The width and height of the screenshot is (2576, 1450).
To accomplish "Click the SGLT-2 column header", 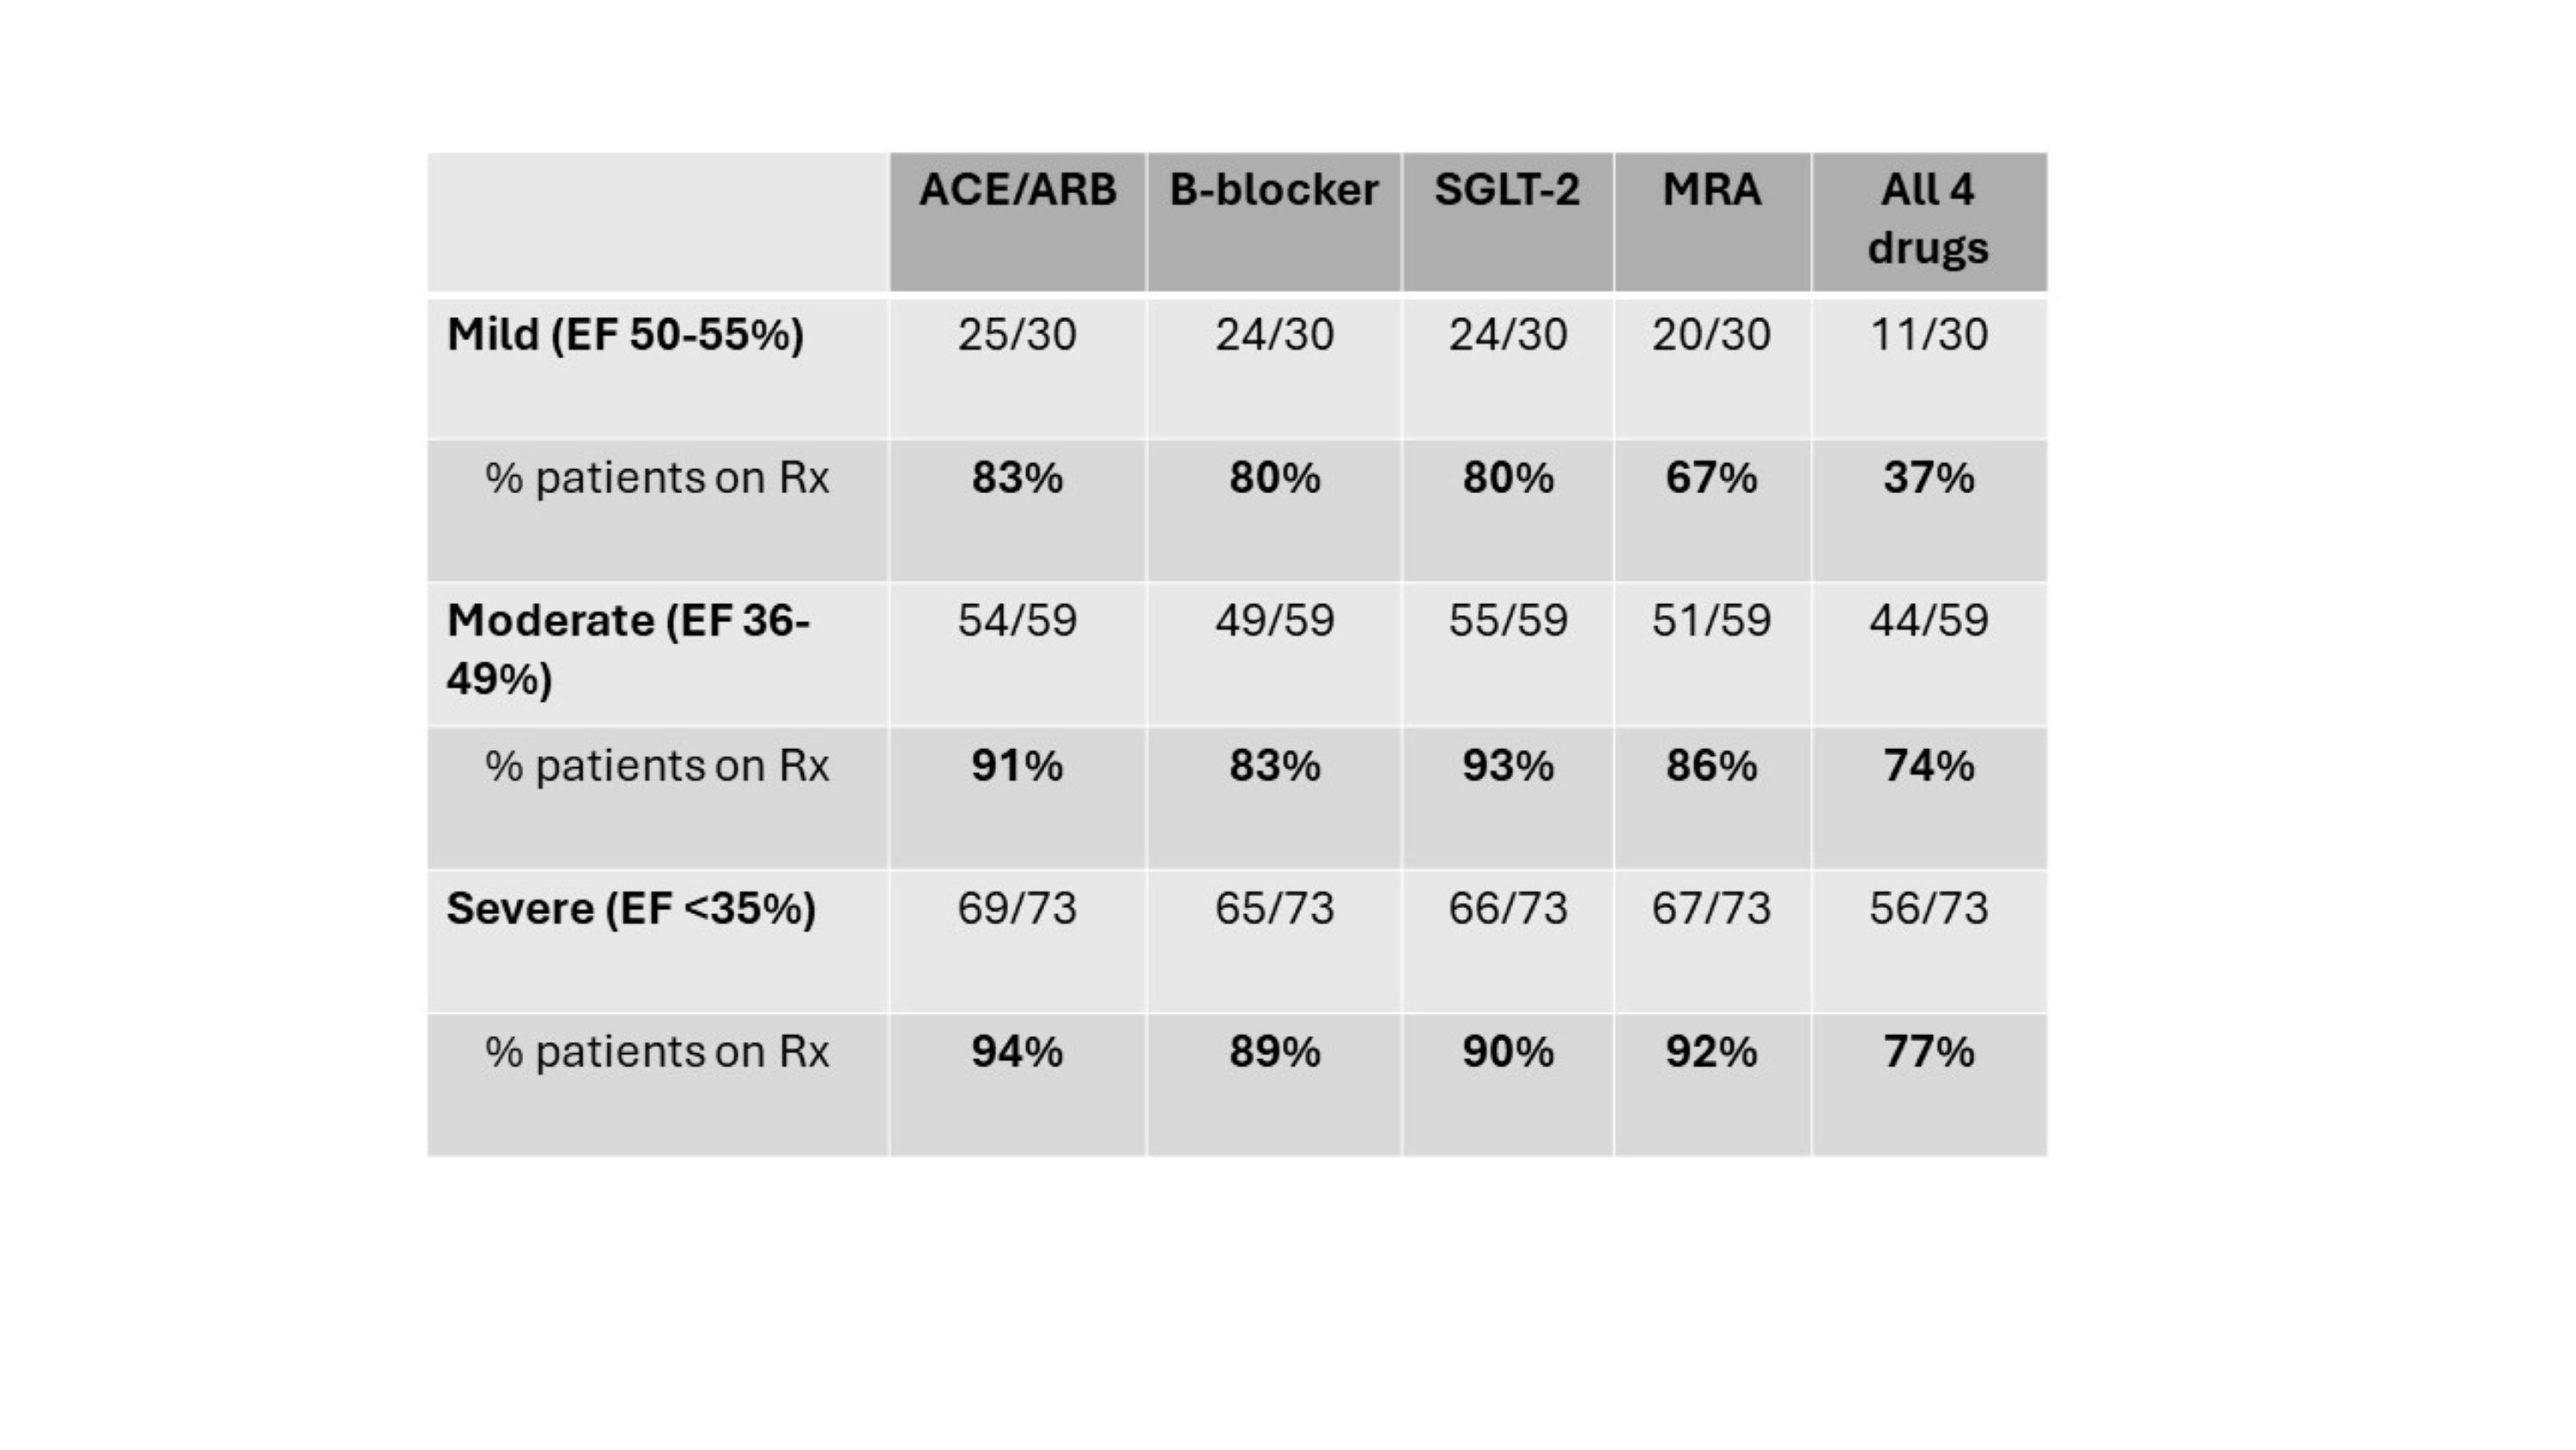I will coord(1507,190).
